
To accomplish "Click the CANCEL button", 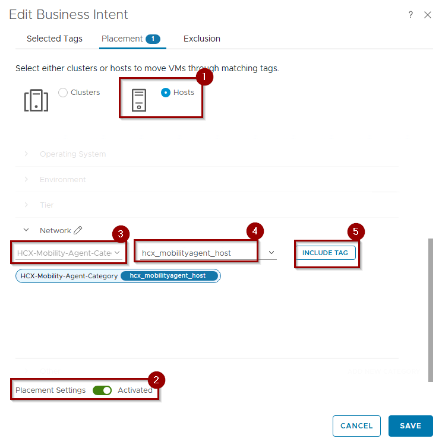I will 356,425.
